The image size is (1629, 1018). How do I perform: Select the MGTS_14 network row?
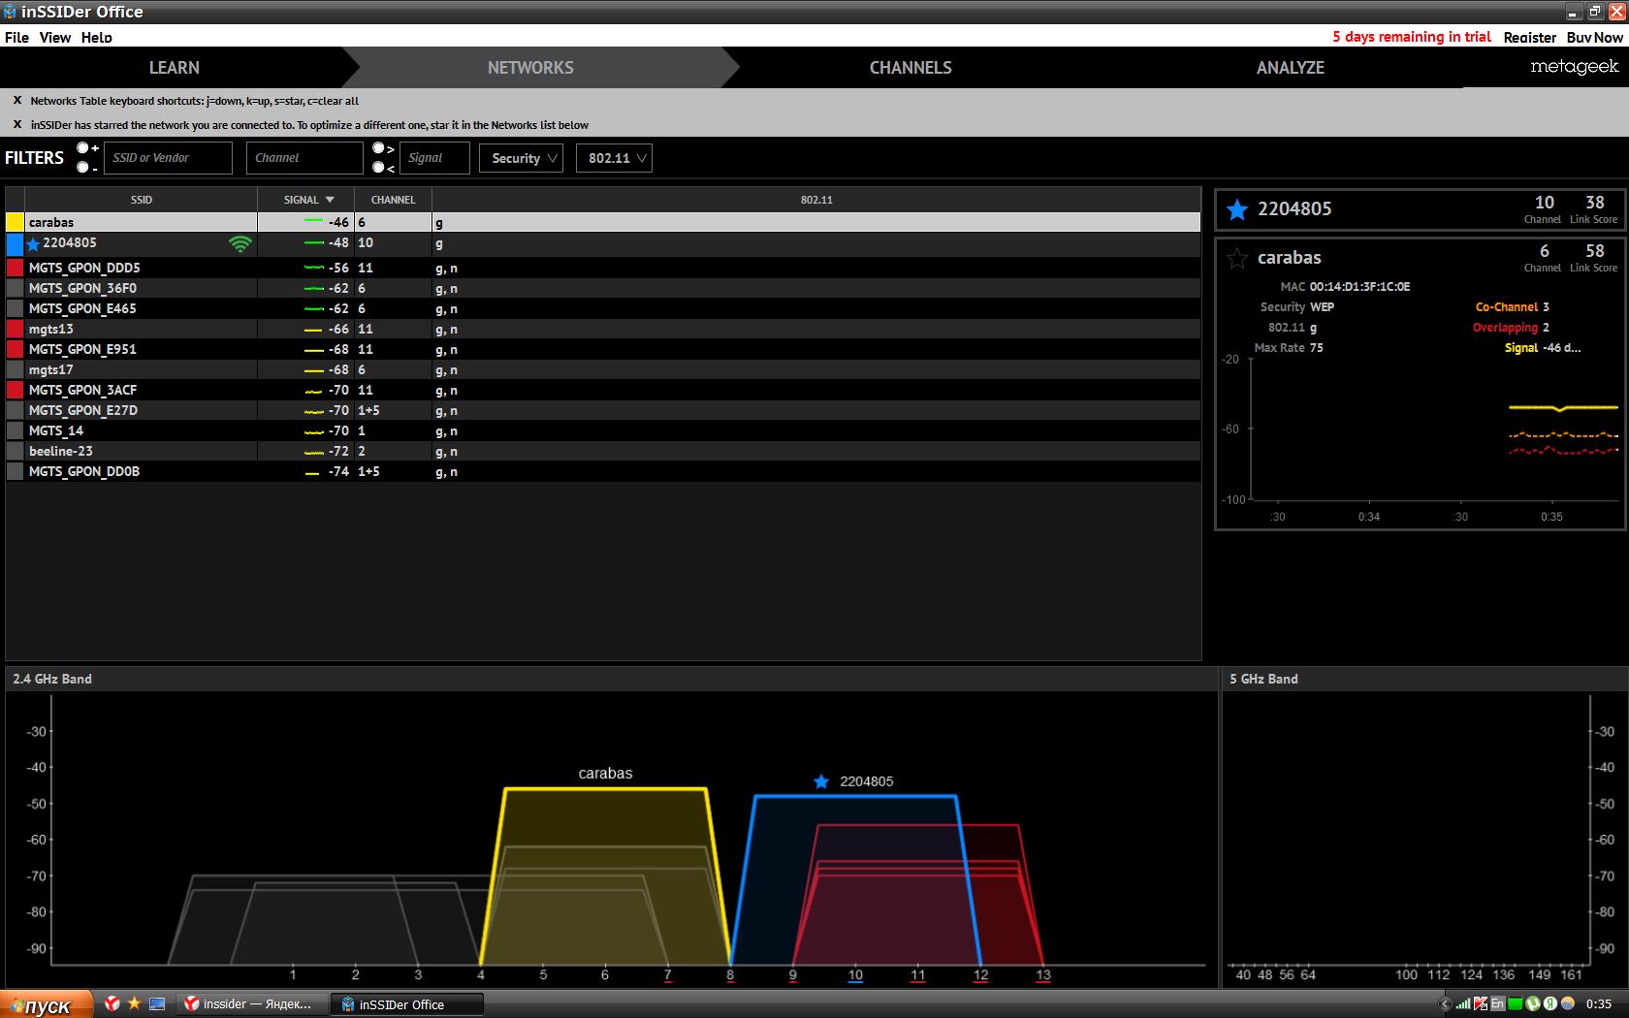[603, 430]
